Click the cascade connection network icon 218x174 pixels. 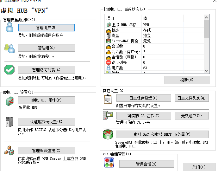pos(9,151)
